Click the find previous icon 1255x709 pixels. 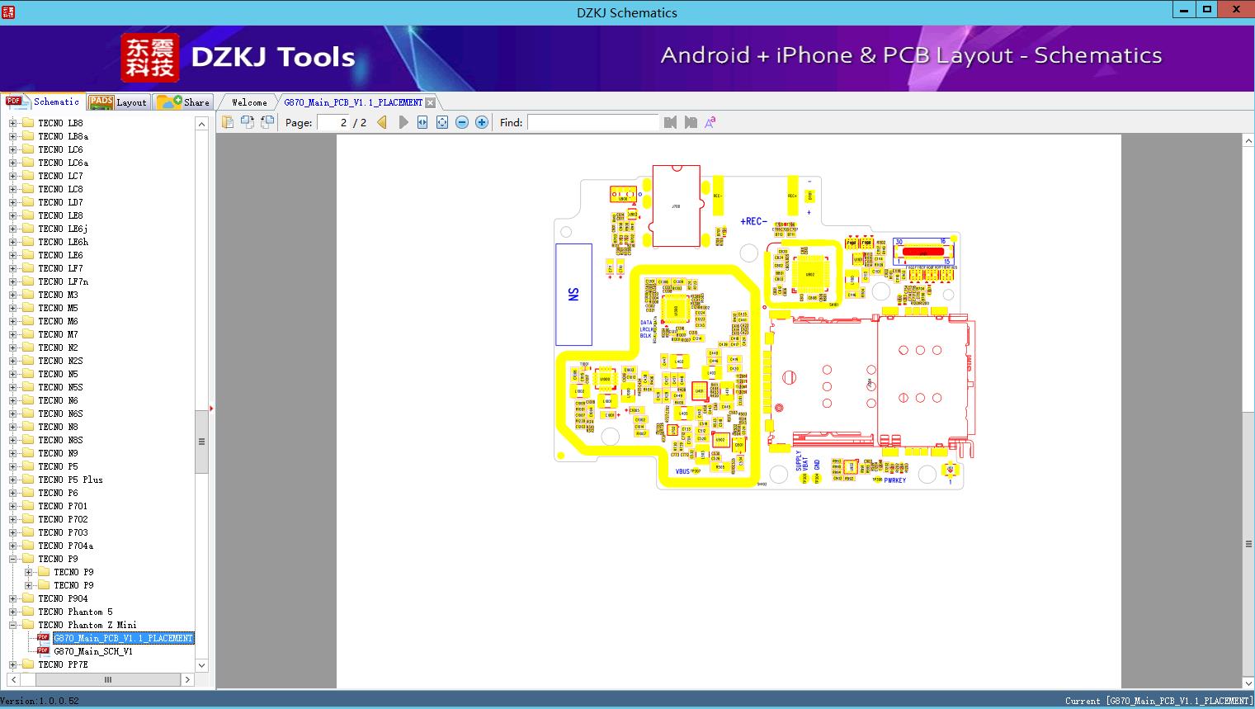click(x=670, y=122)
